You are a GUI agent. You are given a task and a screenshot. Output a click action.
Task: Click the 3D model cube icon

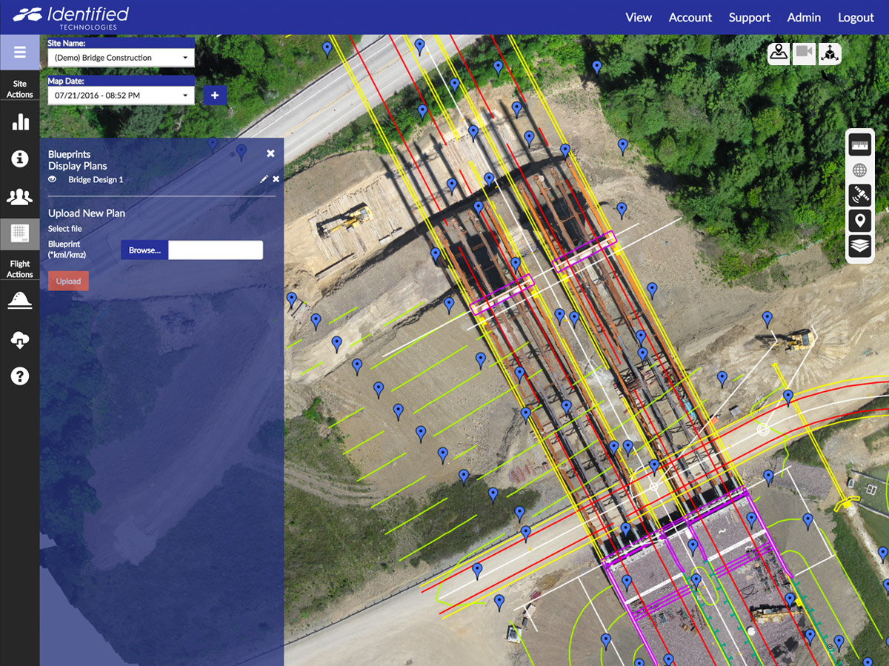coord(830,53)
